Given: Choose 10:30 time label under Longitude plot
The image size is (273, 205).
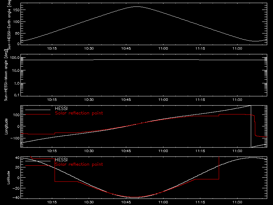Looking at the screenshot, I should [x=89, y=151].
